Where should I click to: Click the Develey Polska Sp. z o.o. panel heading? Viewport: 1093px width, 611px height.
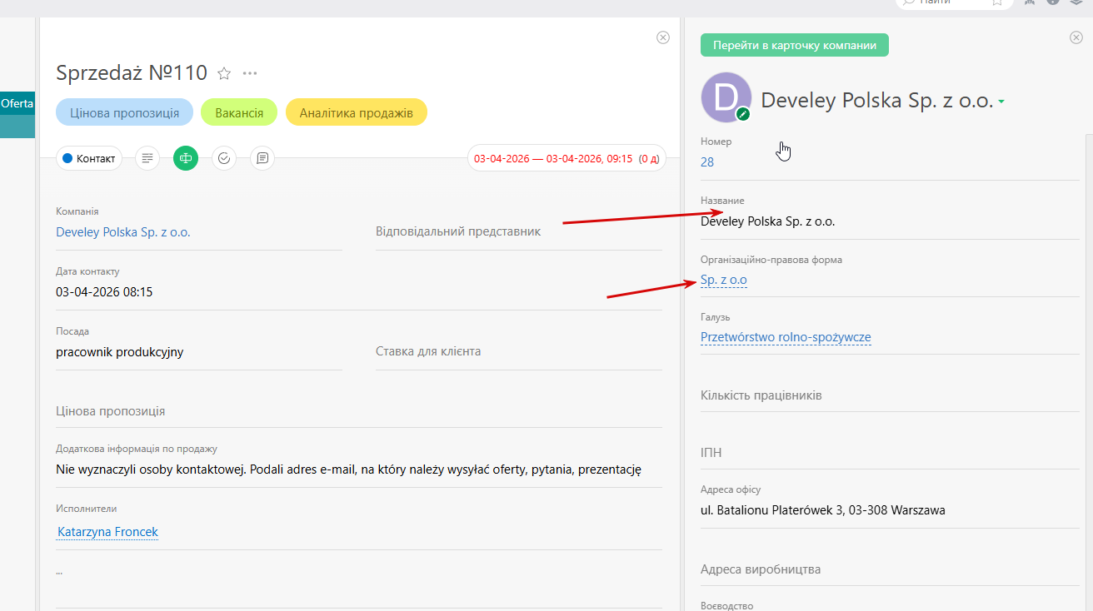[877, 101]
